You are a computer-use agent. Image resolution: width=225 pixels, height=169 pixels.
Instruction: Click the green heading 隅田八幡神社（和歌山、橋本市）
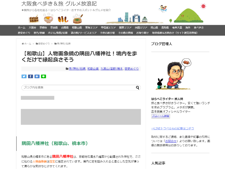(x=55, y=143)
